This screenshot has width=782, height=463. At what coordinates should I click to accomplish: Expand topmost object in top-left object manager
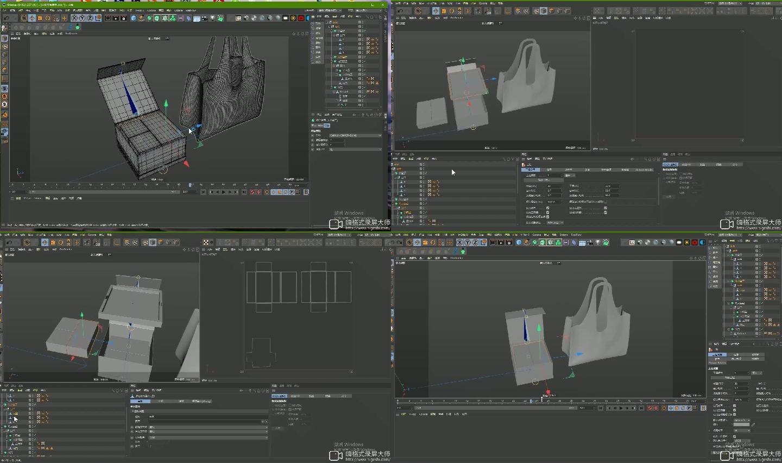[x=326, y=22]
